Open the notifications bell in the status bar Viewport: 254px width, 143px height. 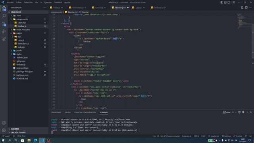[250, 136]
